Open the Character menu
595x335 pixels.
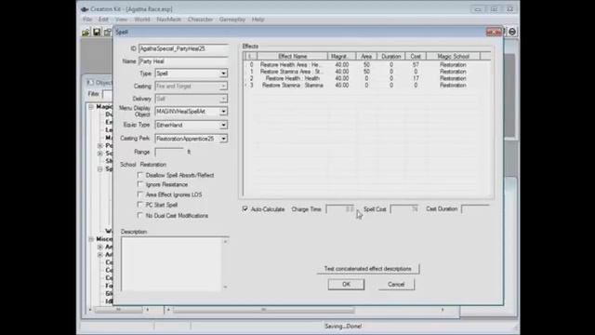(200, 20)
